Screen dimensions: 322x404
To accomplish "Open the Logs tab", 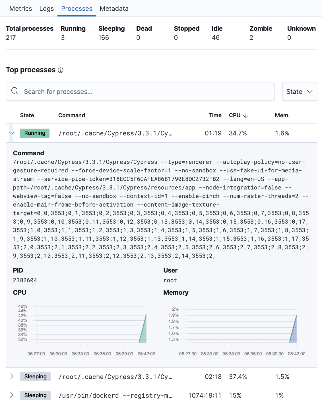I will click(x=46, y=9).
